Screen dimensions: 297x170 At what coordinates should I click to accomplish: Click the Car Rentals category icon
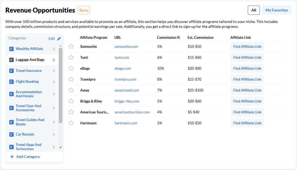click(11, 134)
